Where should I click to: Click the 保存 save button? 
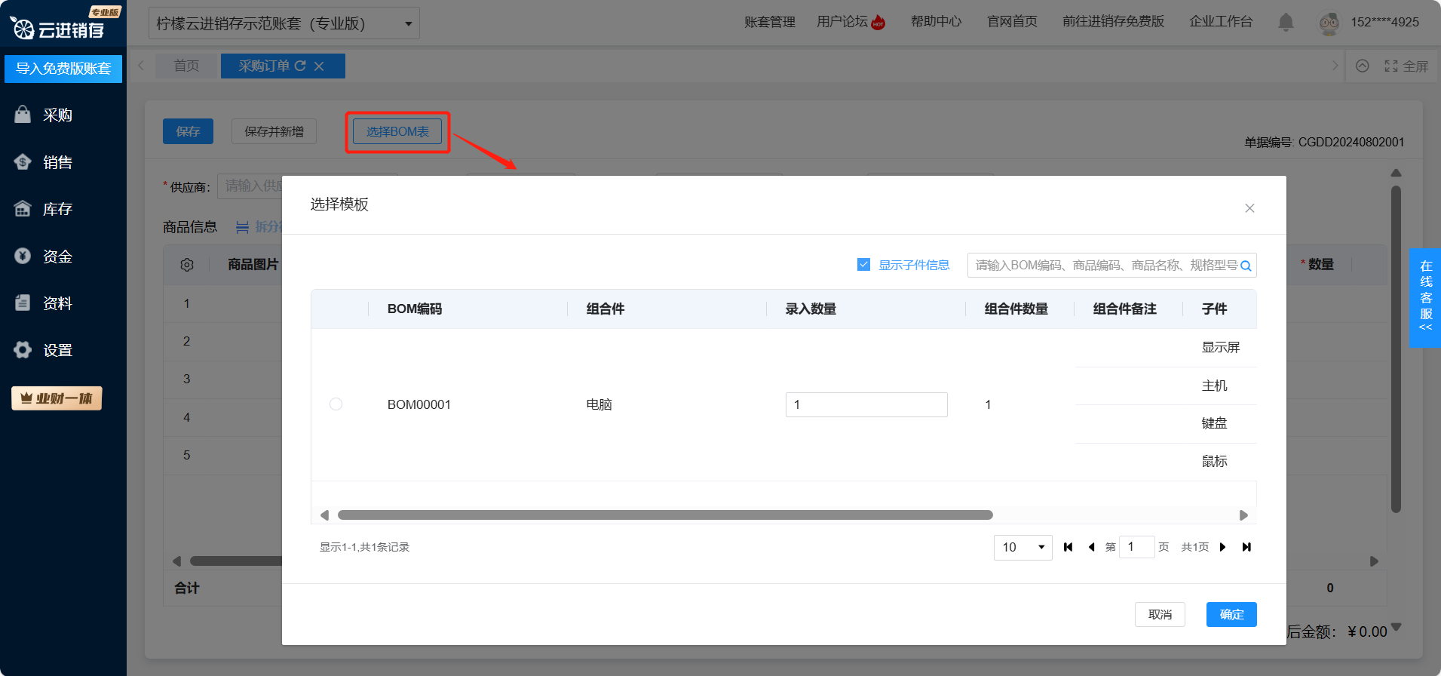click(x=188, y=131)
